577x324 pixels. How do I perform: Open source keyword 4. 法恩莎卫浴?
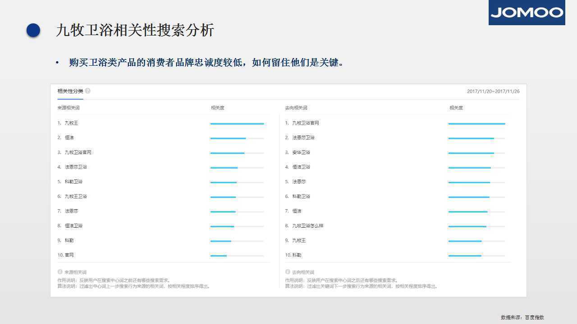pyautogui.click(x=72, y=167)
